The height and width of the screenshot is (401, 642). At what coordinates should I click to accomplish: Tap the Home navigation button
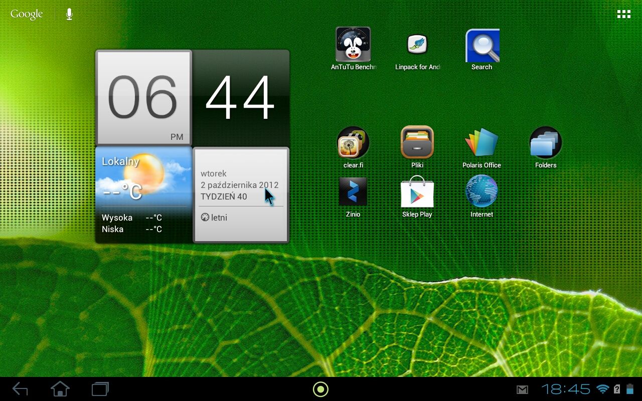[60, 389]
